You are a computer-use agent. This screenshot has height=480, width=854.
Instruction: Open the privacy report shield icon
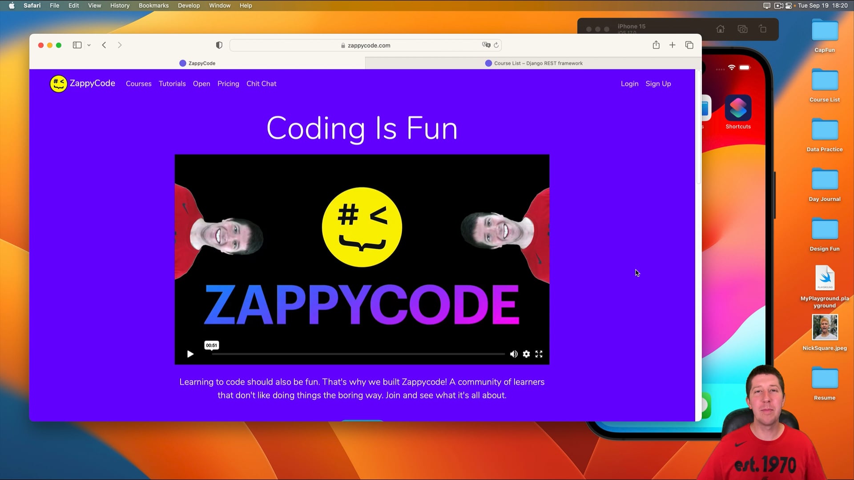tap(219, 45)
